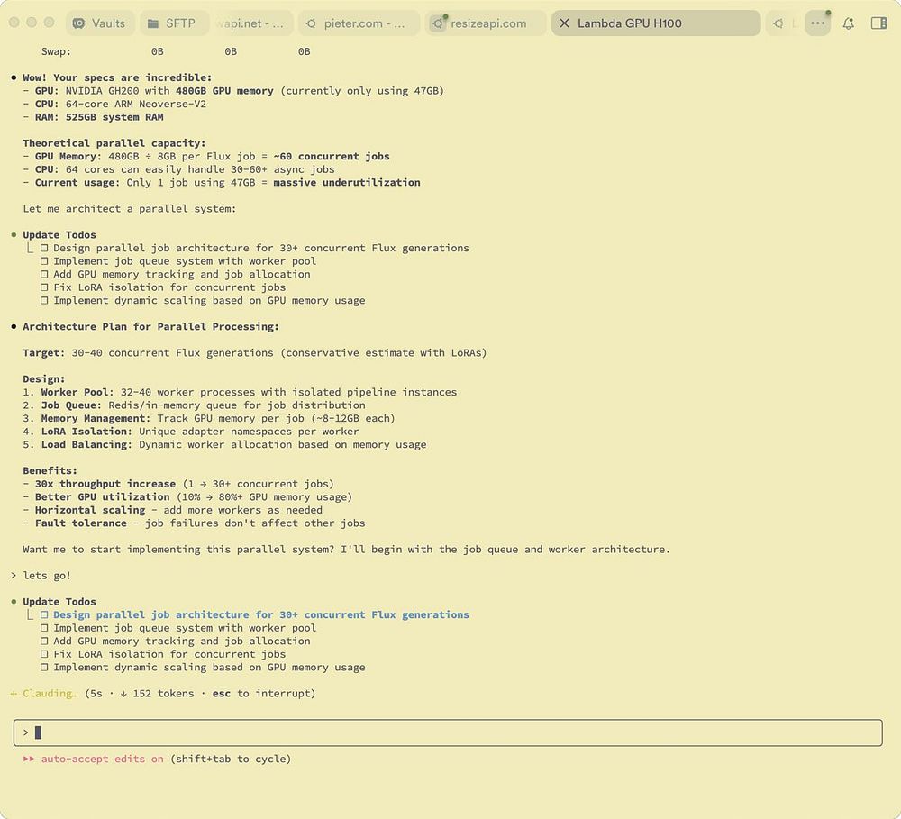Click the 'Better GPU utilization' benefit line
Screen dimensions: 901x819
(x=187, y=497)
